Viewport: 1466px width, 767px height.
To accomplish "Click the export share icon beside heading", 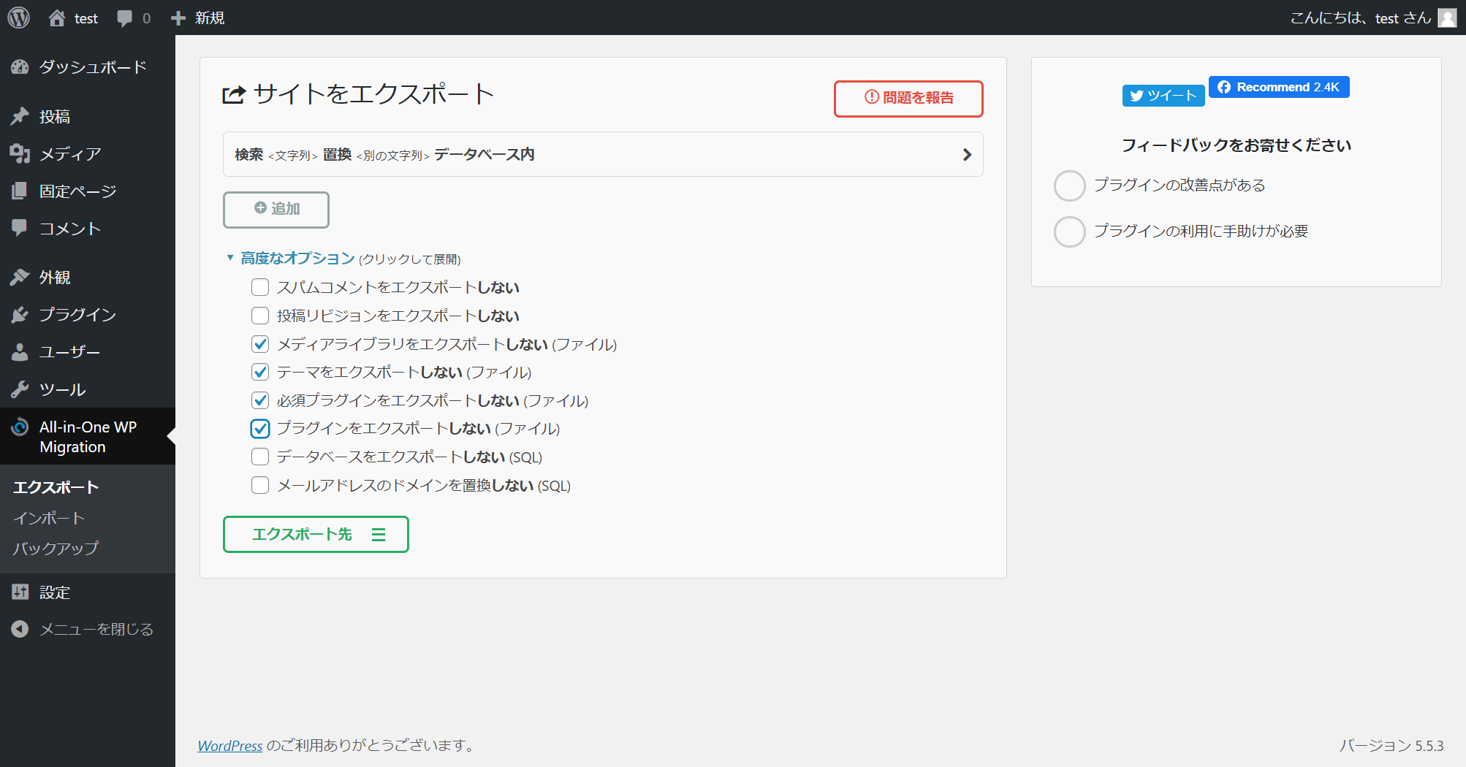I will (234, 95).
